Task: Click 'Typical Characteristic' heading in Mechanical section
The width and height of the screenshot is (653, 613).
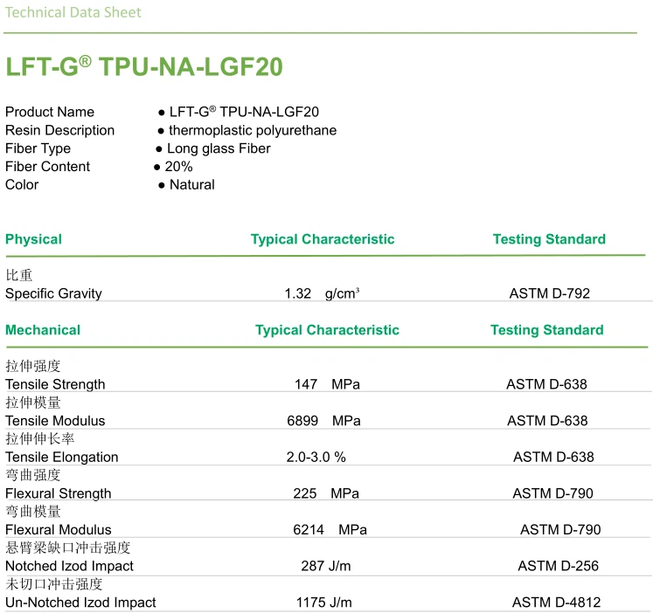Action: click(x=327, y=330)
